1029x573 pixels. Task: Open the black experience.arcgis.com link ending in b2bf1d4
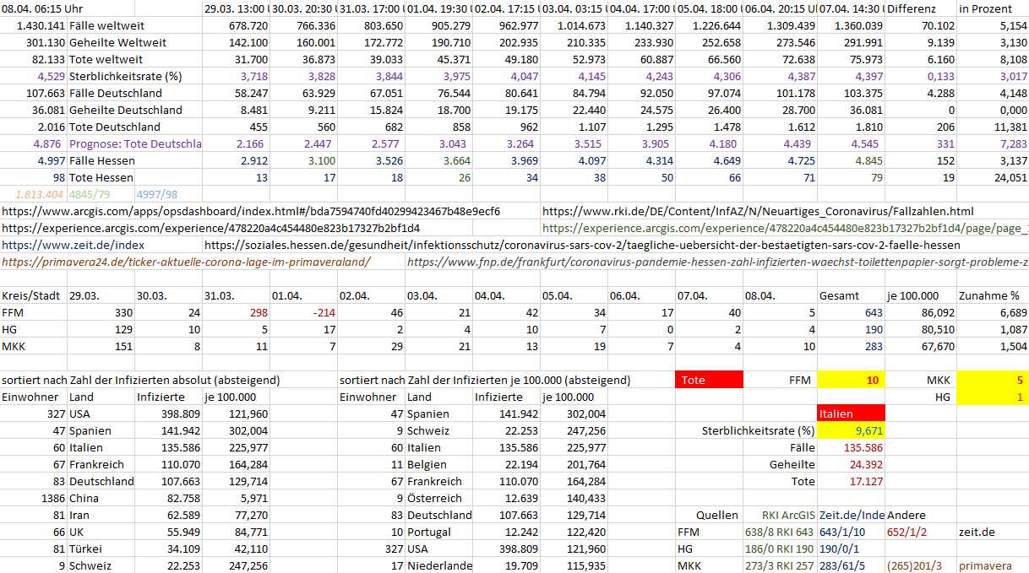pyautogui.click(x=211, y=228)
